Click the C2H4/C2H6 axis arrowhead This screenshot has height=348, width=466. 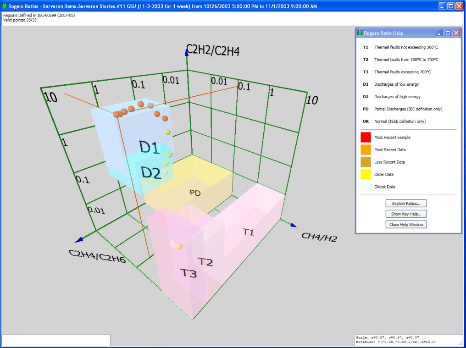click(79, 239)
